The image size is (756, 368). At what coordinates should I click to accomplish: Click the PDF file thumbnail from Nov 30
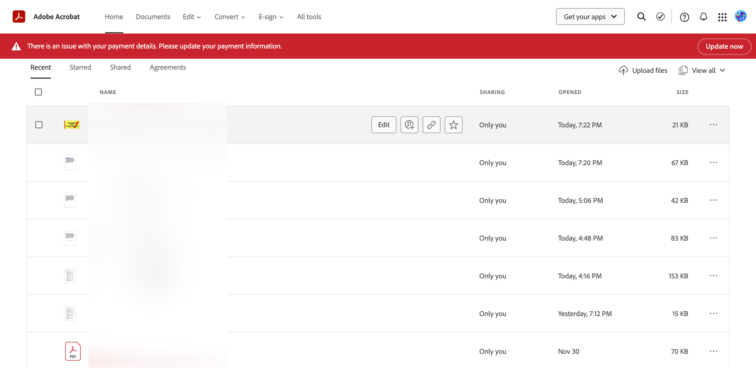73,351
